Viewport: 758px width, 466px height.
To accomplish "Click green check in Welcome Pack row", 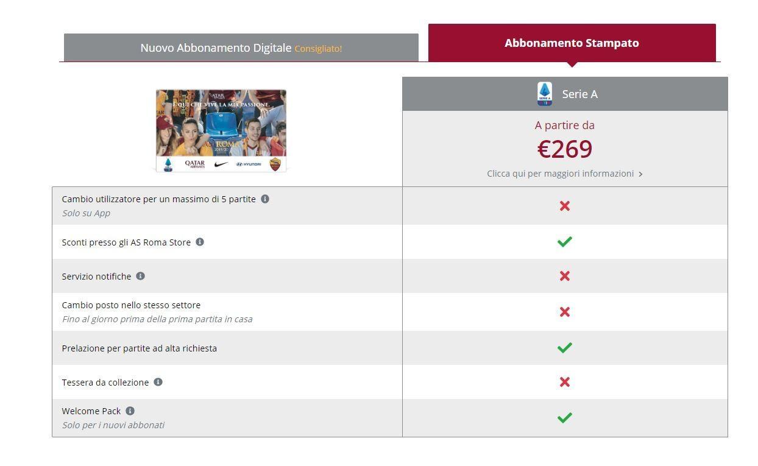I will tap(565, 418).
